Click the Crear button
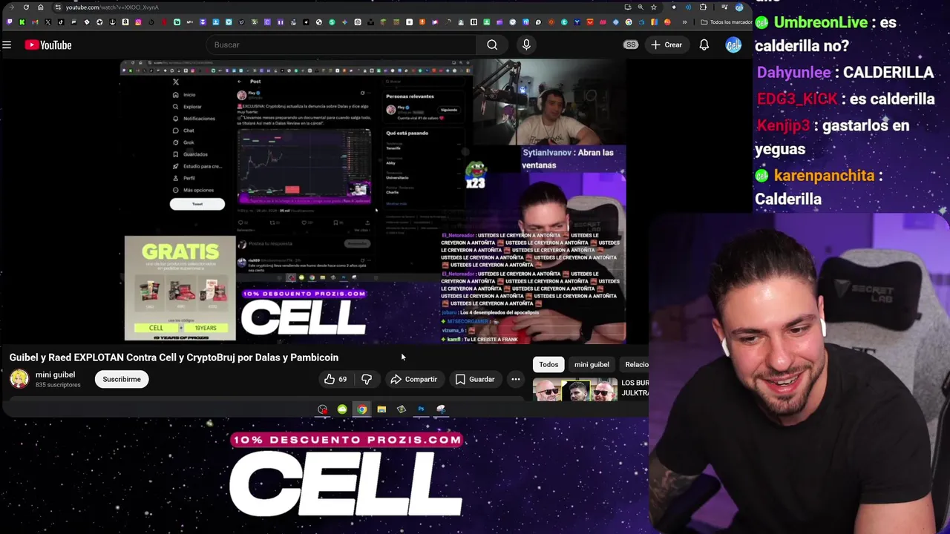950x534 pixels. coord(666,45)
